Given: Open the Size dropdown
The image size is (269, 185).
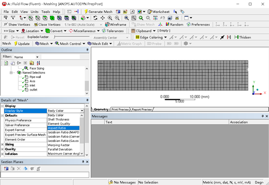Looking at the screenshot, I should coord(11,31).
